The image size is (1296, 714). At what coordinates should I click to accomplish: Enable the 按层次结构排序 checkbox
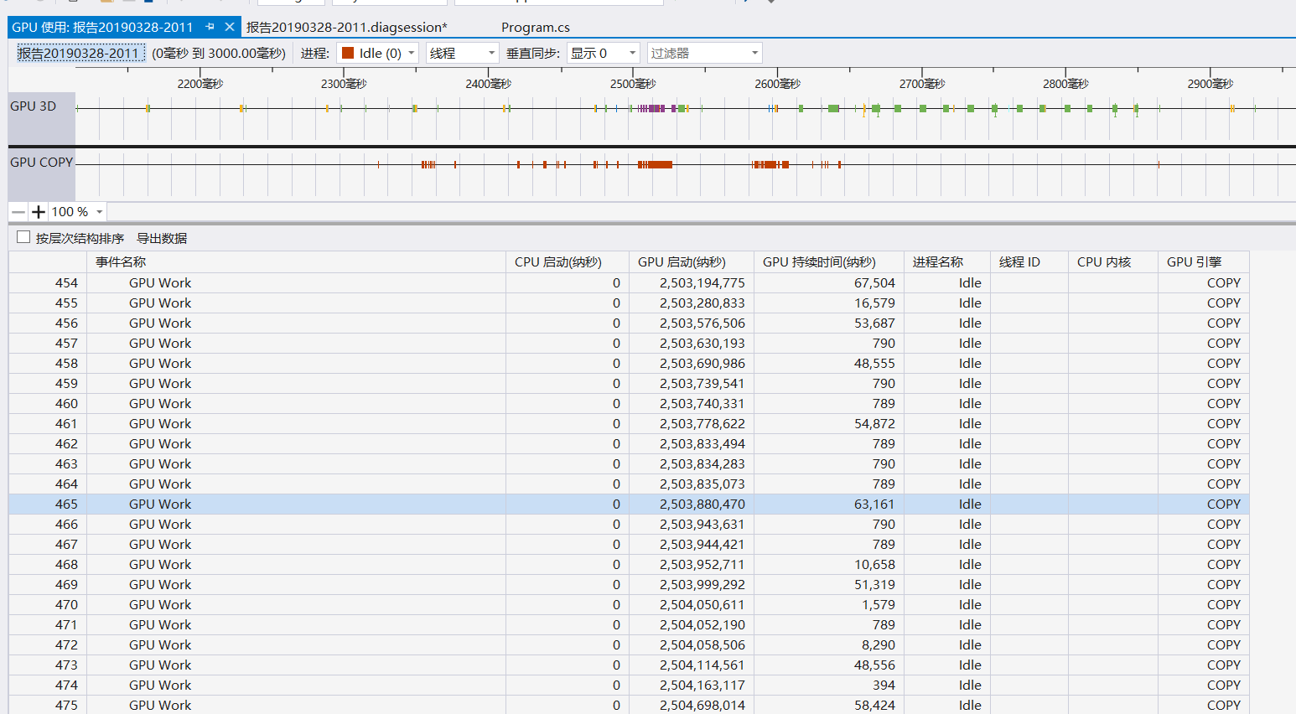coord(23,237)
